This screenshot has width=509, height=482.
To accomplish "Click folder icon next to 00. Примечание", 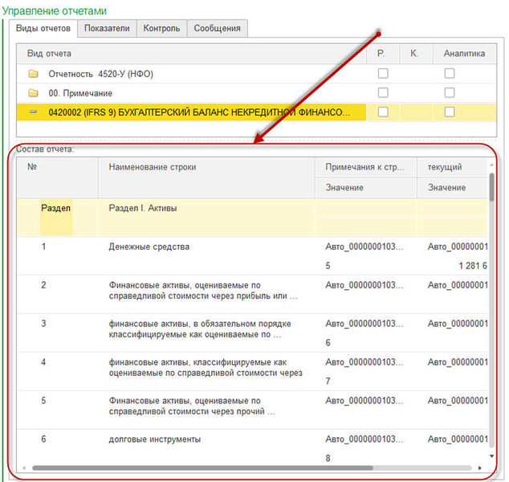I will (x=33, y=93).
